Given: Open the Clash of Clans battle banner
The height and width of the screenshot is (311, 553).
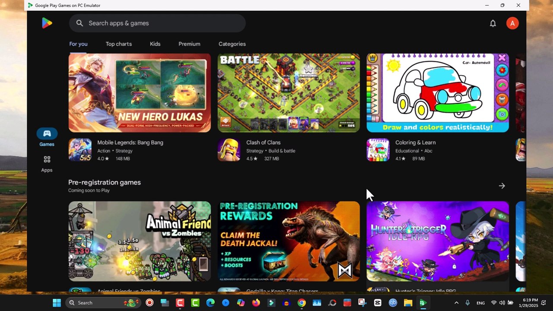Looking at the screenshot, I should click(289, 93).
